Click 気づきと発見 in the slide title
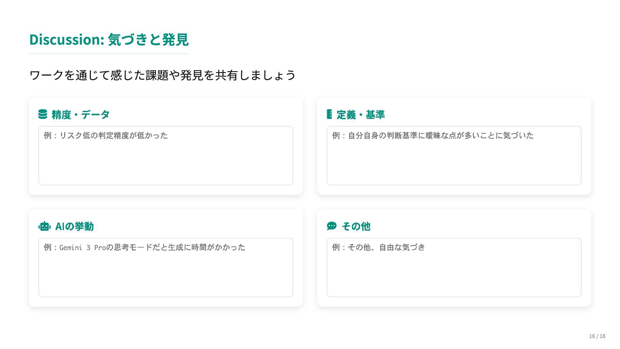This screenshot has height=349, width=620. pos(148,39)
